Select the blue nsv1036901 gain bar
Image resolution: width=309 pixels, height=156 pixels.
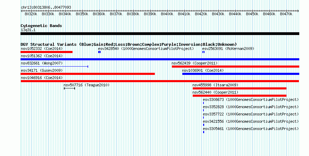(241, 74)
